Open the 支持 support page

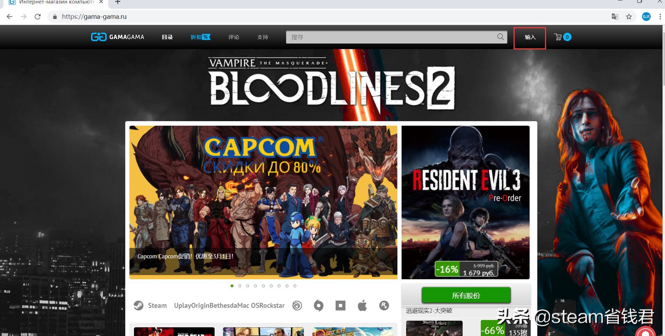tap(263, 37)
